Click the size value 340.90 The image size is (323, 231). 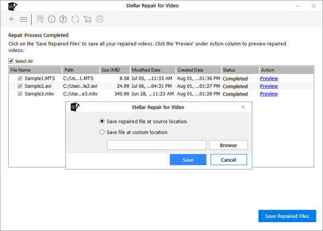122,94
